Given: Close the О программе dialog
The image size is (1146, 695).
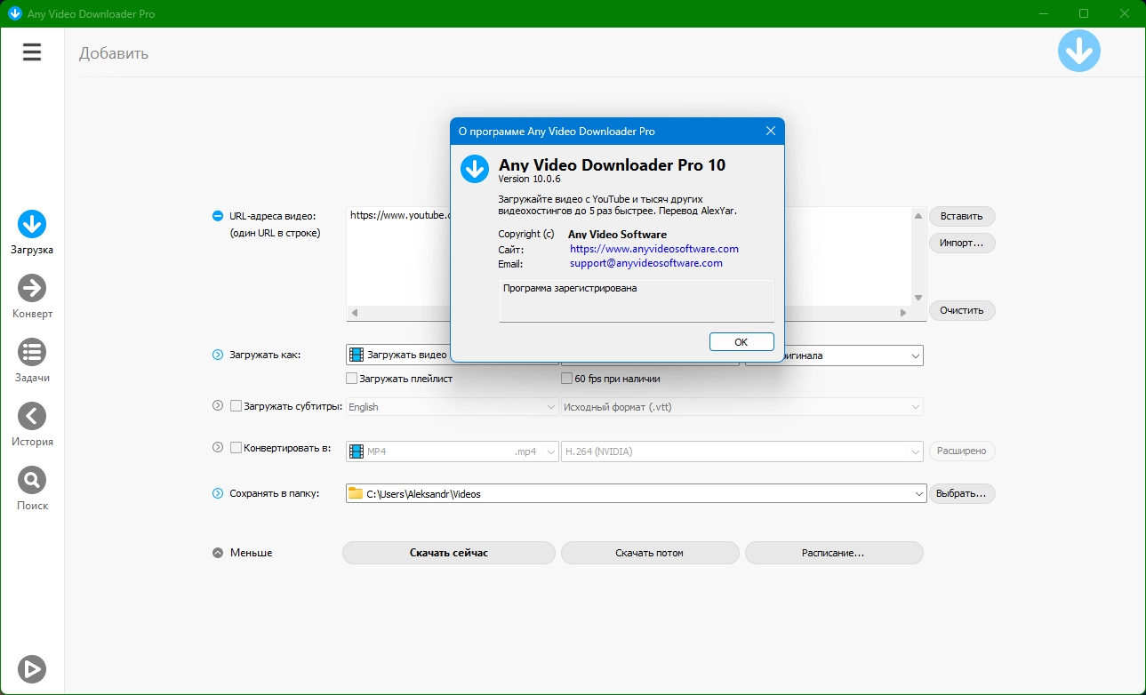Looking at the screenshot, I should pyautogui.click(x=771, y=131).
